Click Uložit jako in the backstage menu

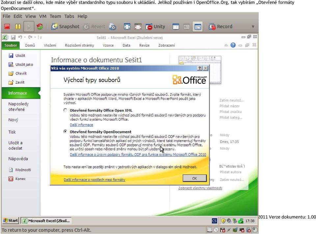click(20, 64)
